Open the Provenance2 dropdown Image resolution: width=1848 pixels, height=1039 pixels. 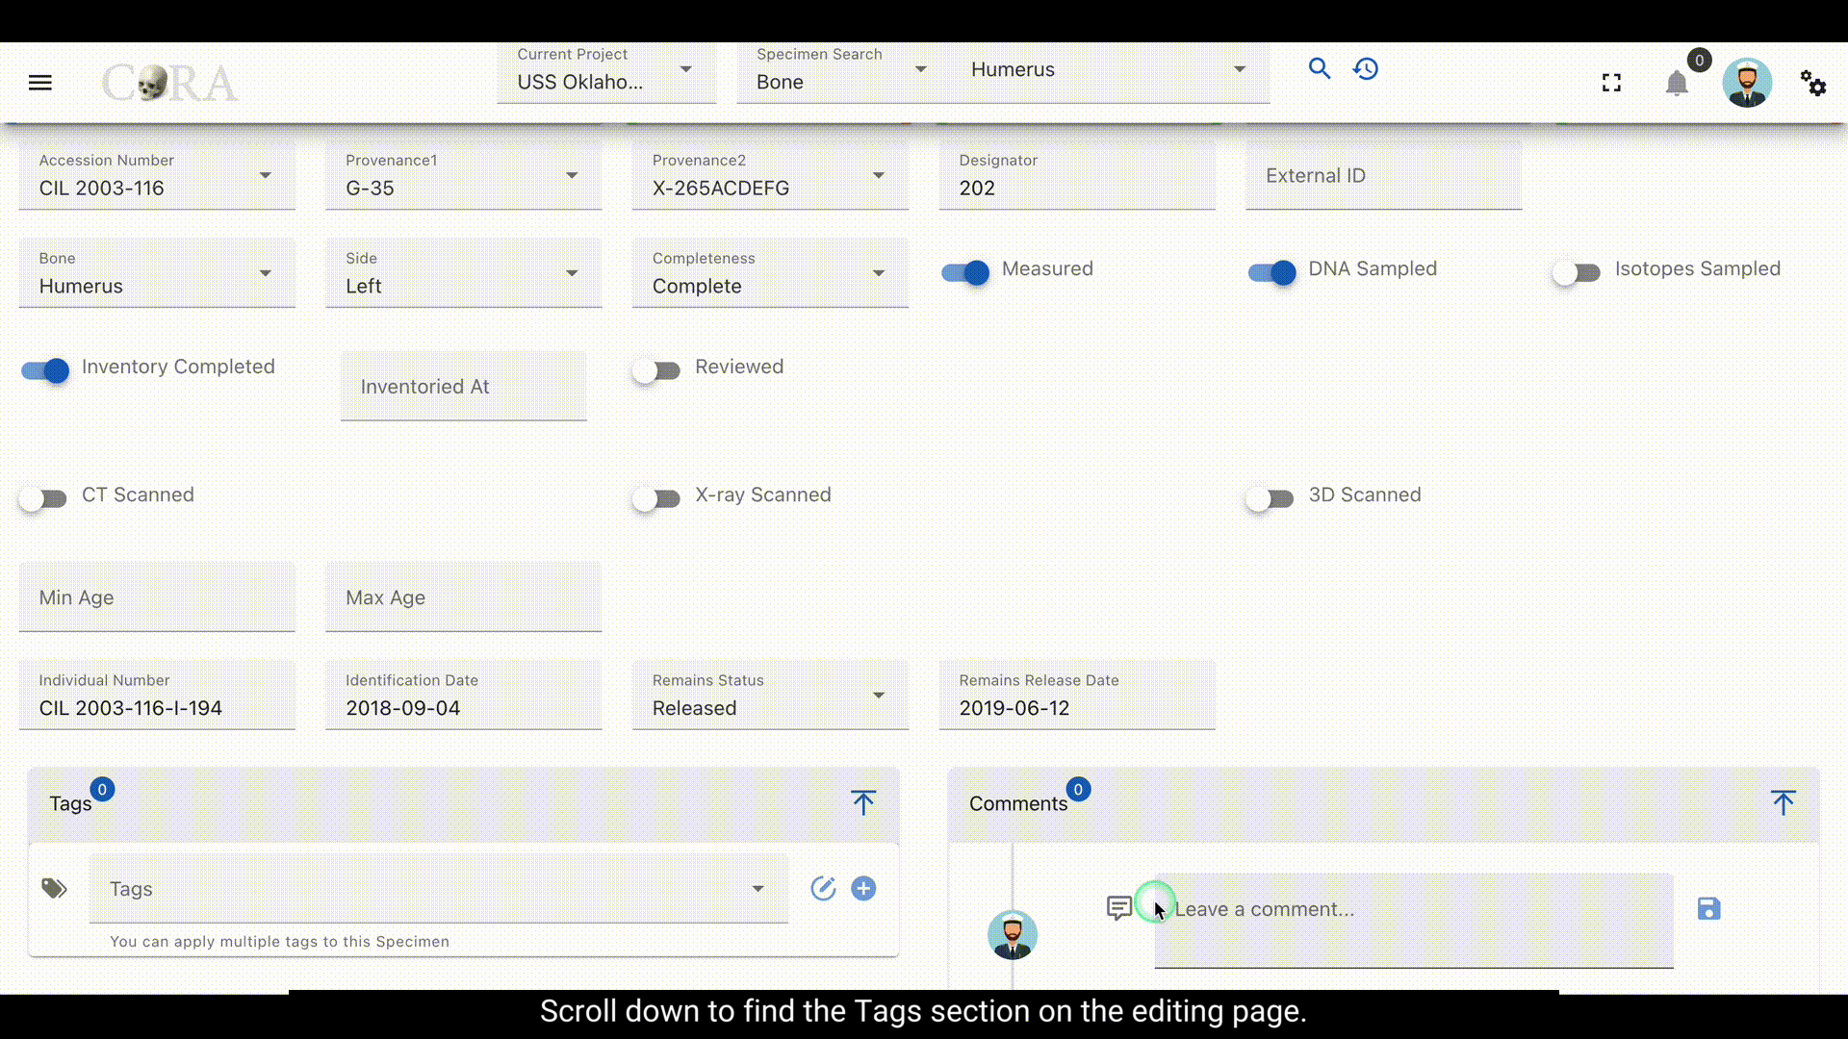770,175
